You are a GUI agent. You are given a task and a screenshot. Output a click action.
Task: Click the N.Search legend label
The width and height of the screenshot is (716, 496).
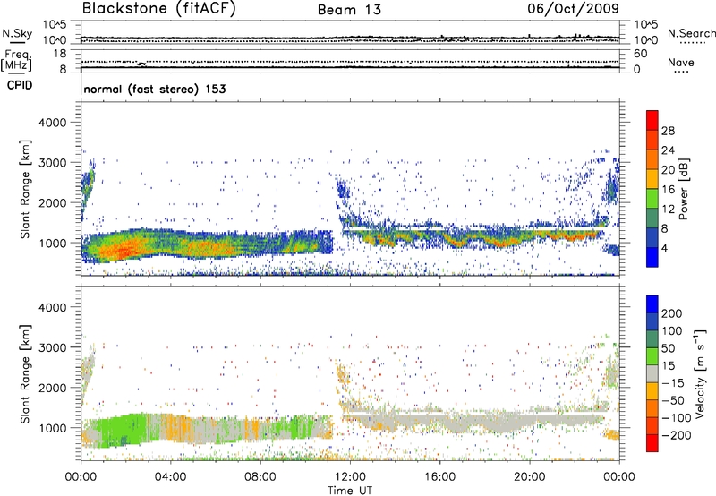691,33
